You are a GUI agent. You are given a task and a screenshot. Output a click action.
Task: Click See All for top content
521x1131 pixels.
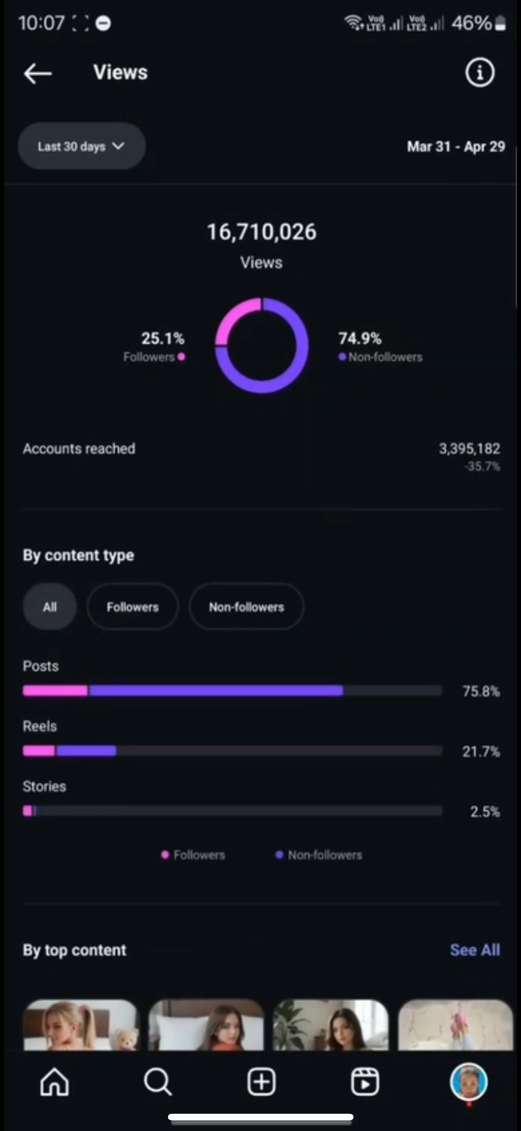[475, 950]
